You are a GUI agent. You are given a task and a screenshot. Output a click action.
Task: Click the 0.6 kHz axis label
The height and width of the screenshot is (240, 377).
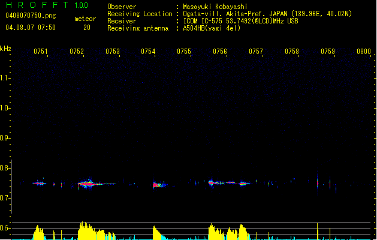5,228
